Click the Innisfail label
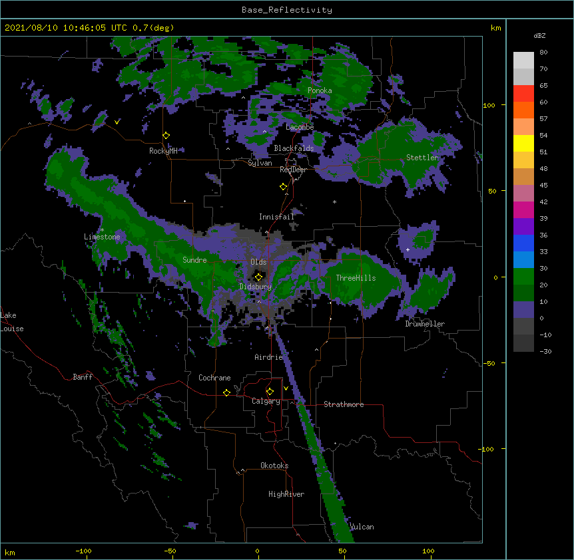This screenshot has width=574, height=560. [x=276, y=217]
